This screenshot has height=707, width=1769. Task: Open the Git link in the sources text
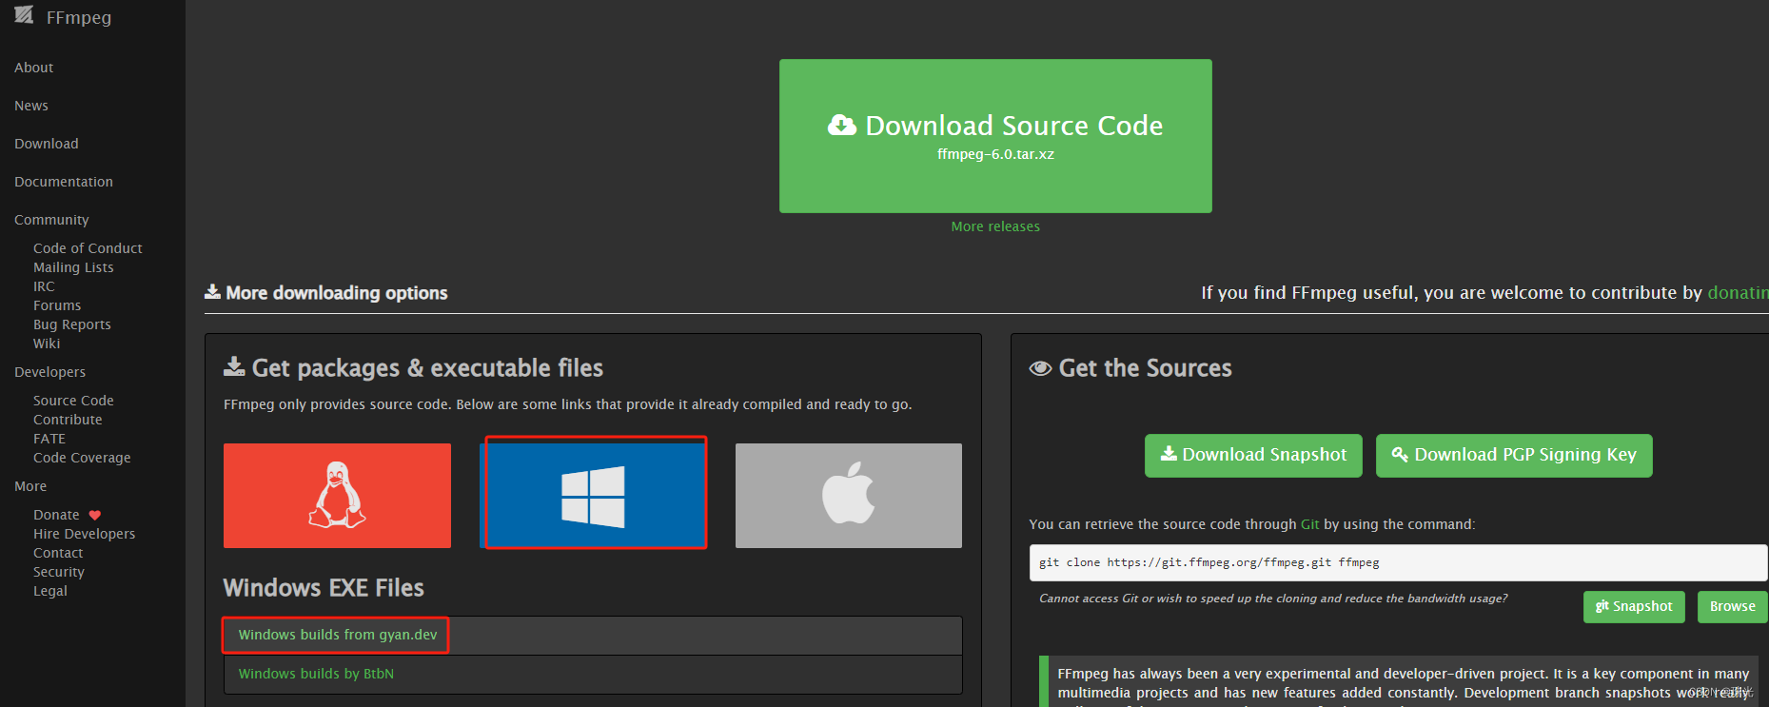[1309, 524]
